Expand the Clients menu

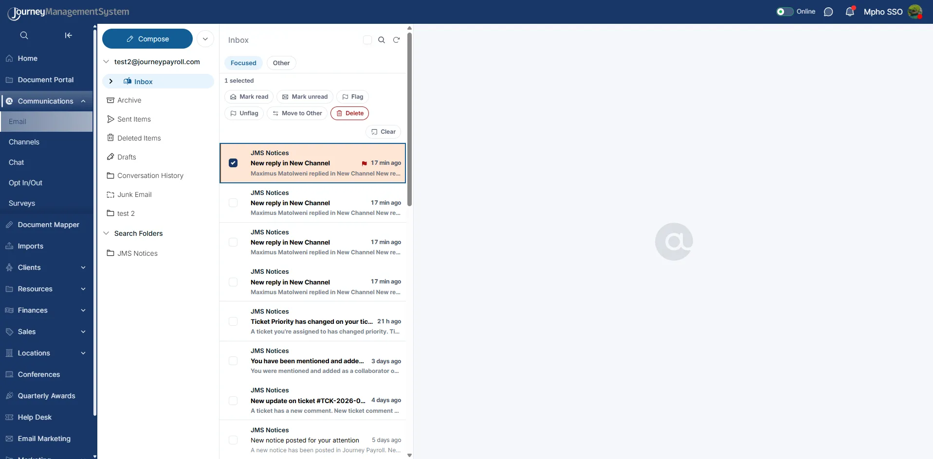pyautogui.click(x=83, y=267)
